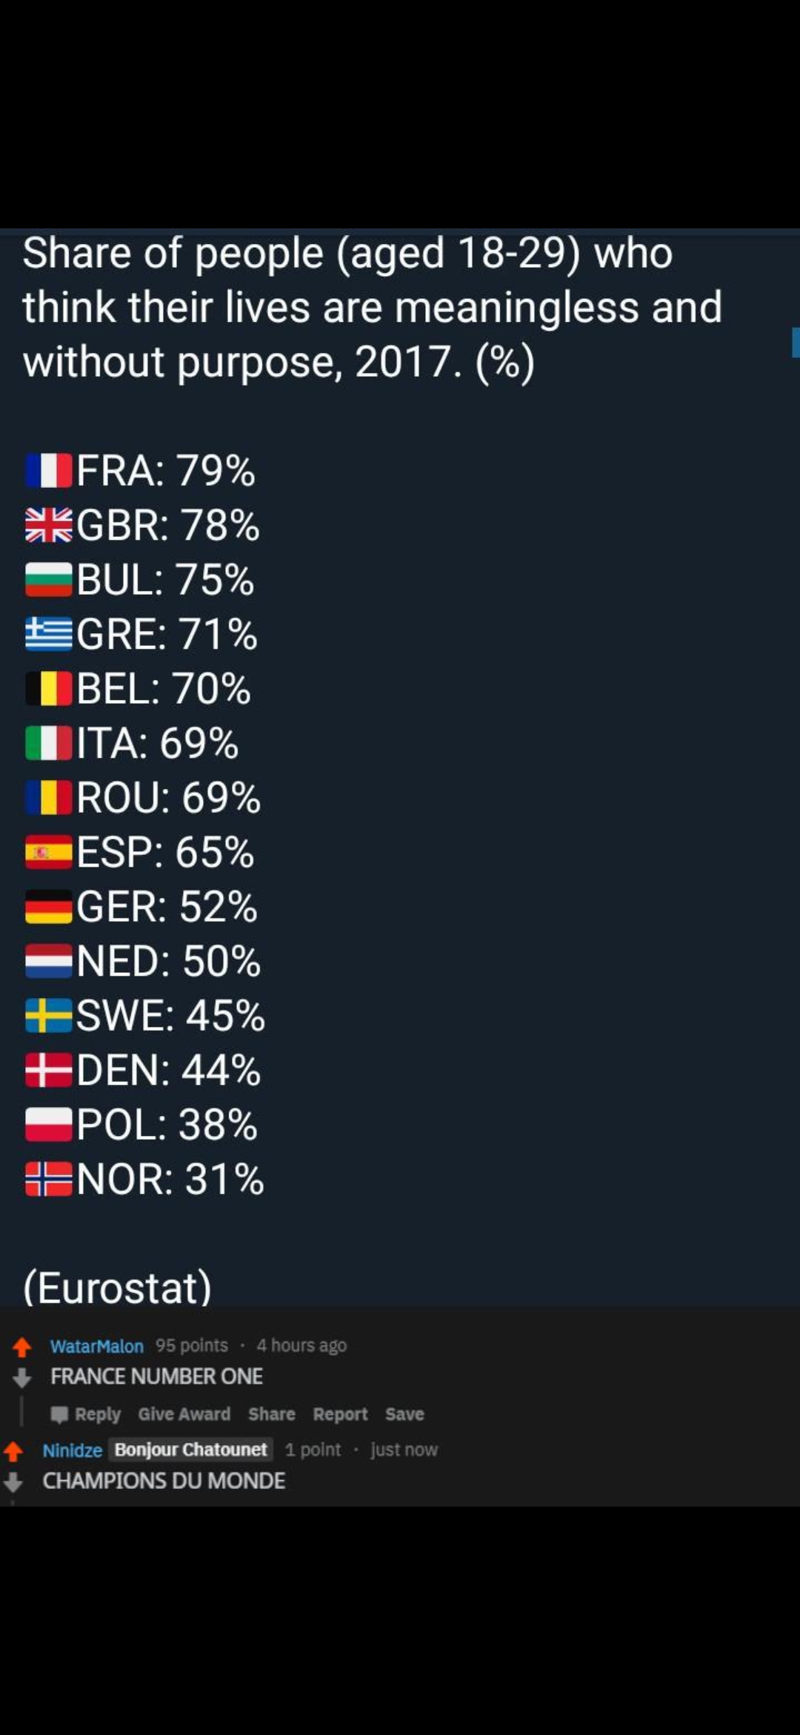Viewport: 800px width, 1735px height.
Task: Open Ninidze's user profile
Action: pyautogui.click(x=73, y=1450)
